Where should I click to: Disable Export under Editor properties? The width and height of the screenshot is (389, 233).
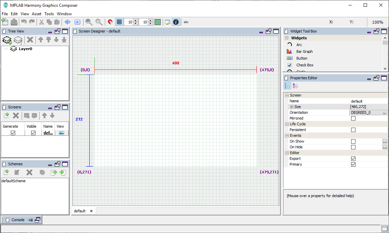(x=353, y=158)
